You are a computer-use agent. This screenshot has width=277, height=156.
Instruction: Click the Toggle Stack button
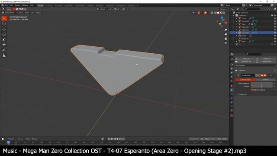point(266,62)
